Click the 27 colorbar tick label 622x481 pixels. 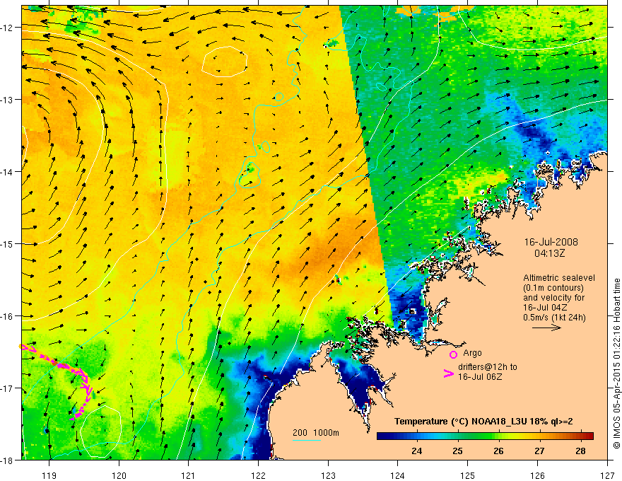click(x=539, y=451)
